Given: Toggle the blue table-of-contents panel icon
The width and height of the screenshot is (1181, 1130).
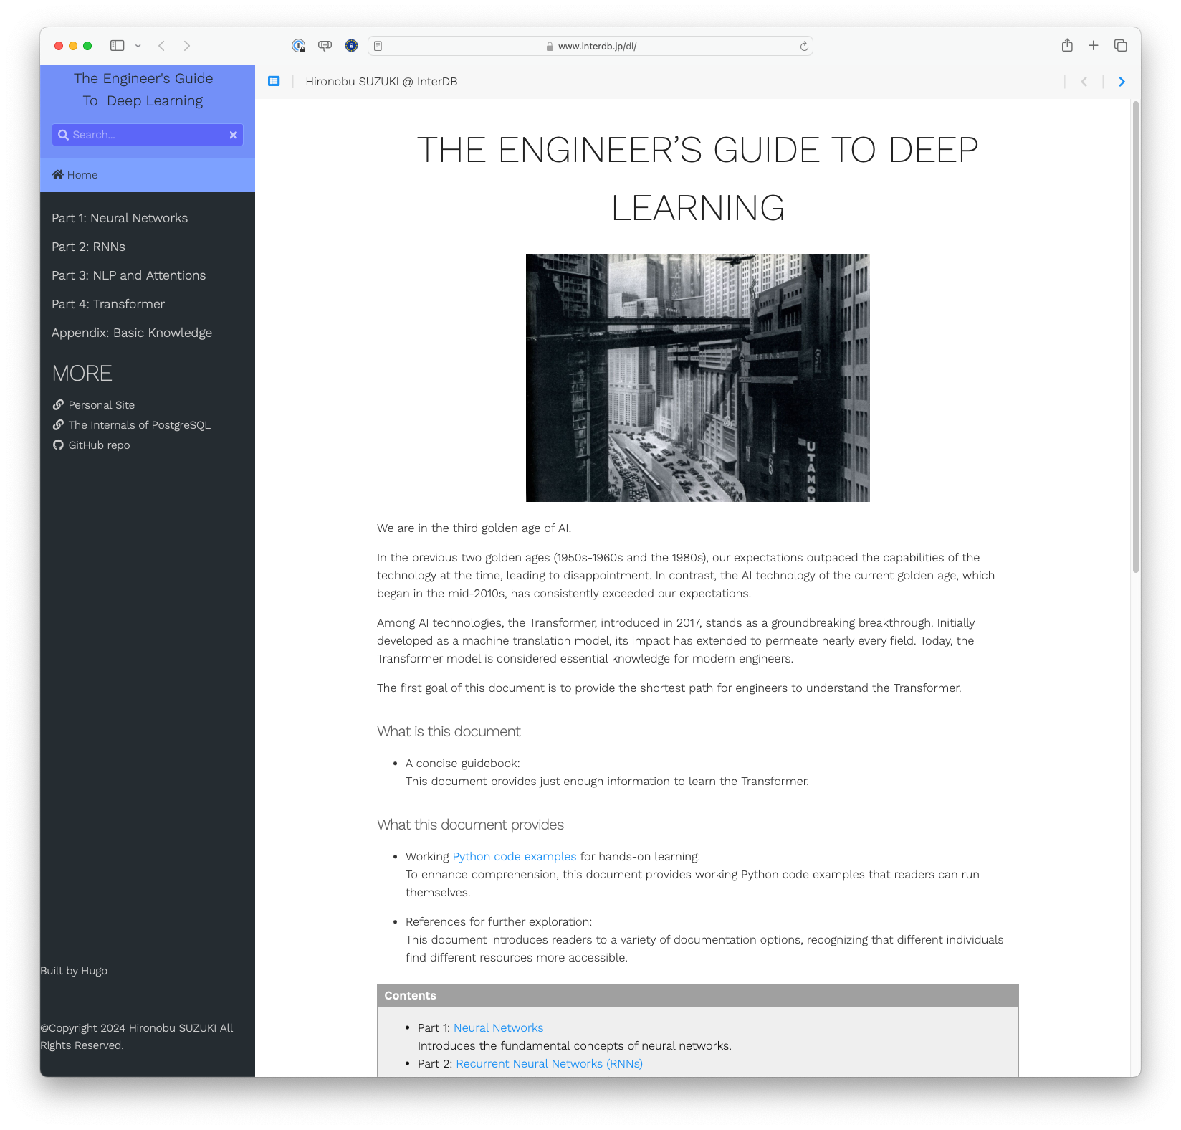Looking at the screenshot, I should click(x=274, y=81).
